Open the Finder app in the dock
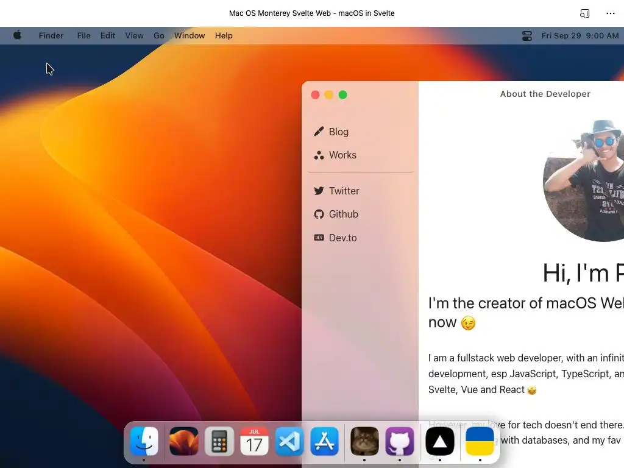 click(x=144, y=441)
